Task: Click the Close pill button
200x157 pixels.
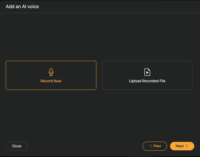Action: (17, 146)
